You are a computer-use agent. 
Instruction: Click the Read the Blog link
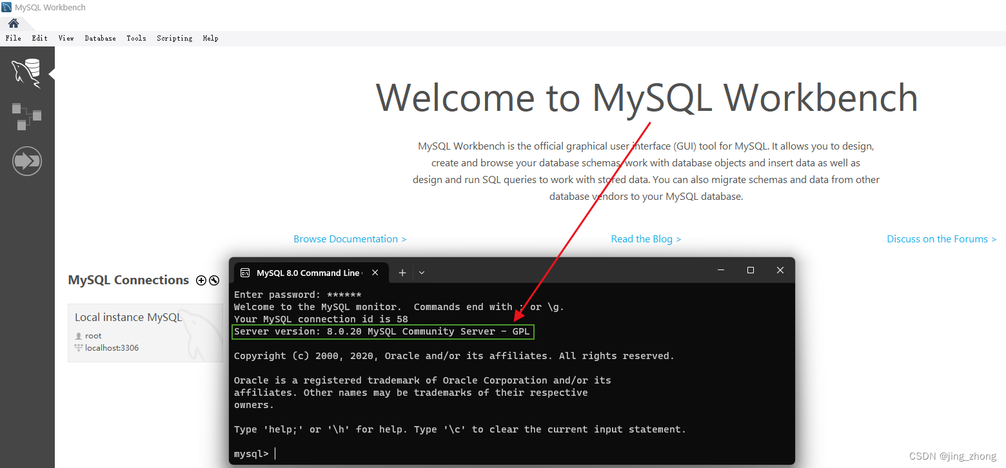(x=646, y=239)
